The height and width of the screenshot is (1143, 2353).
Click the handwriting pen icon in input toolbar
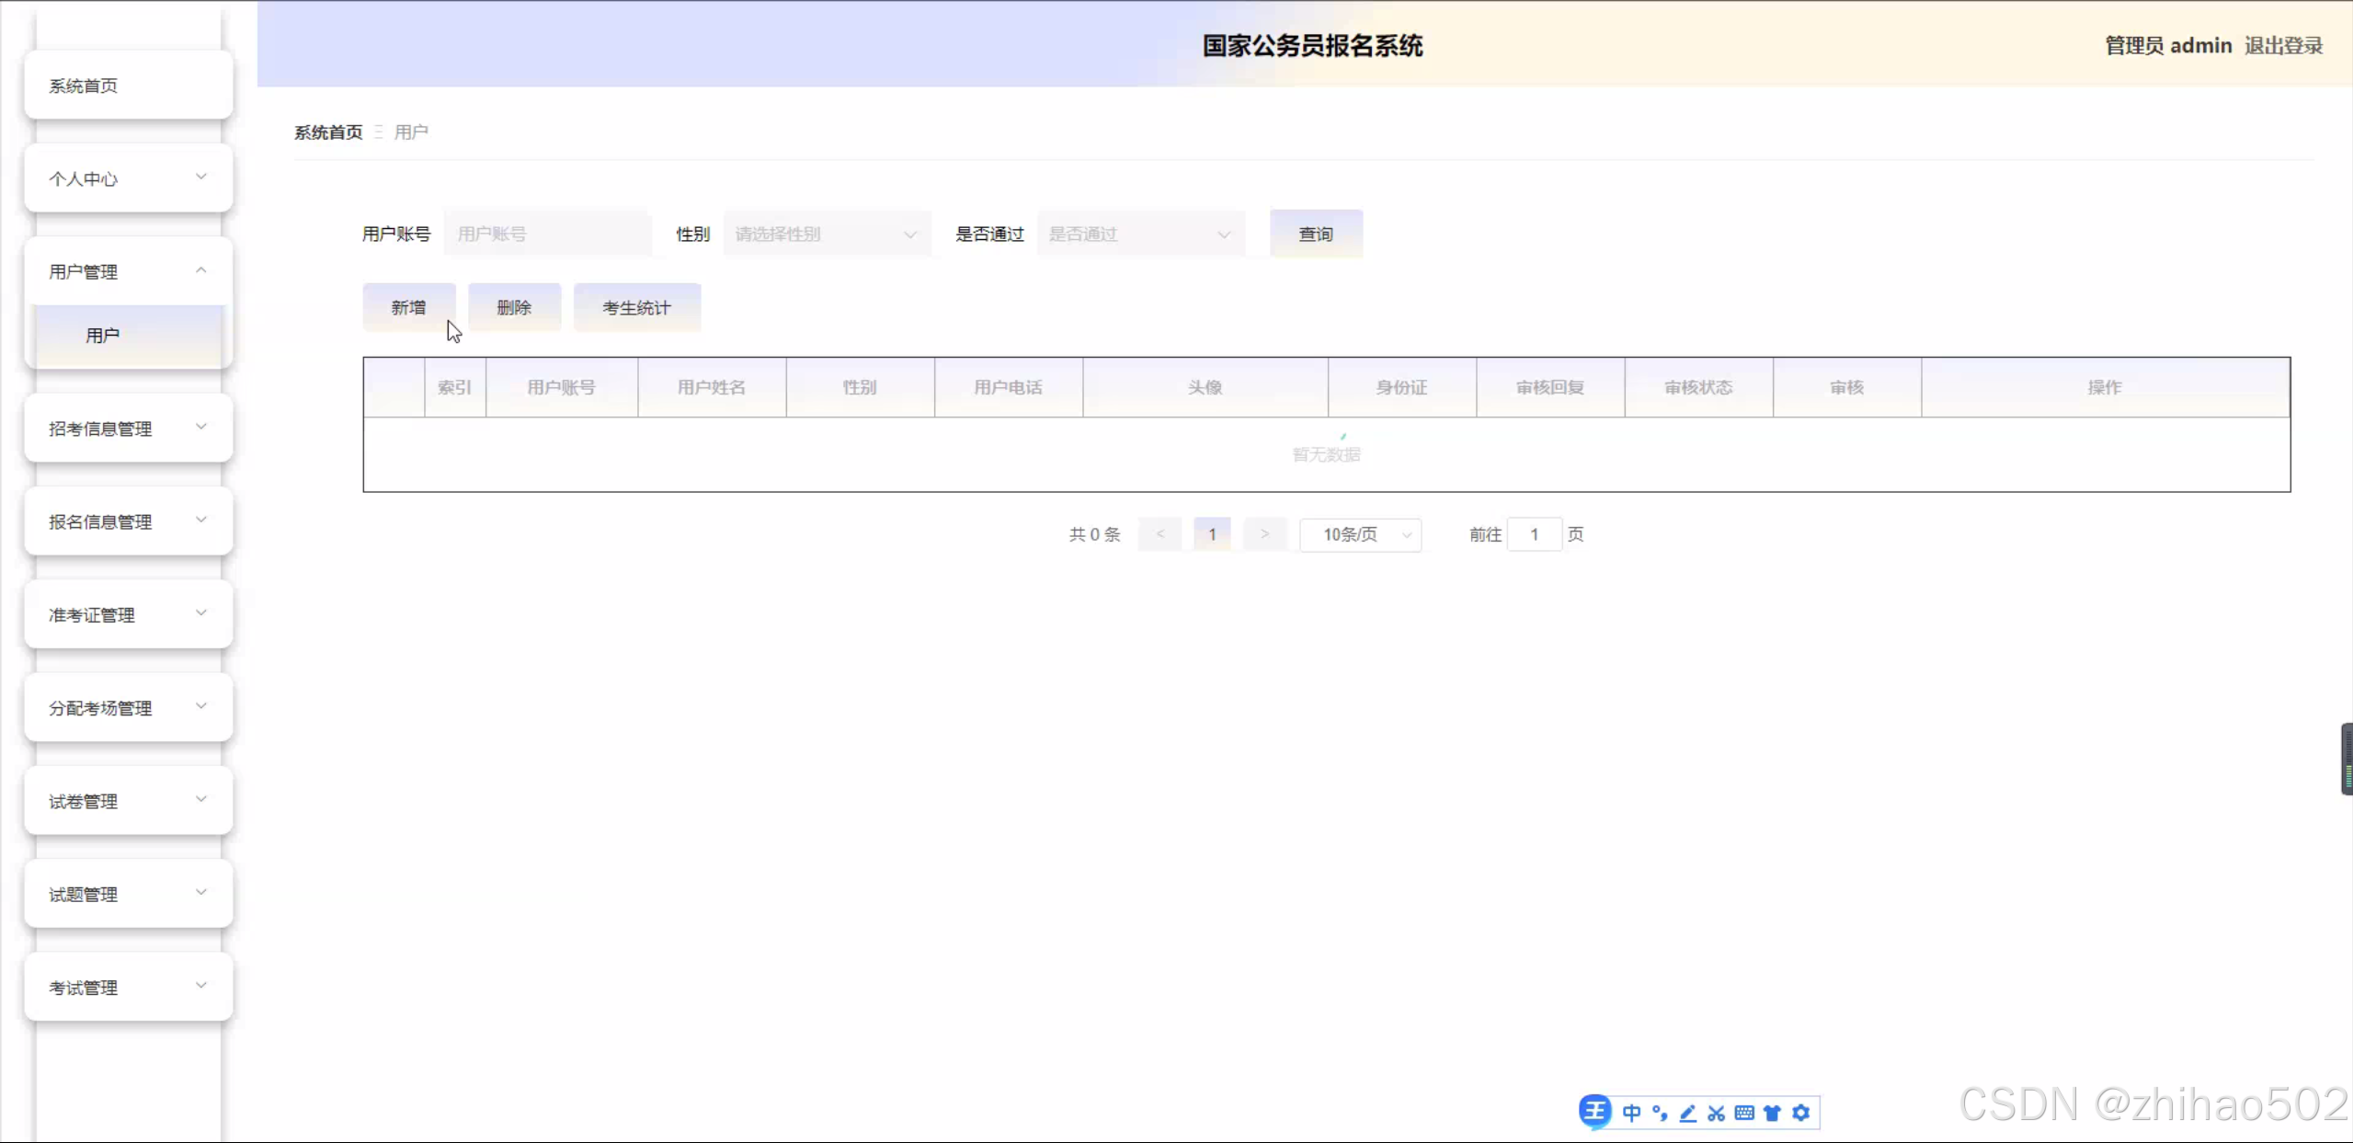pyautogui.click(x=1687, y=1113)
